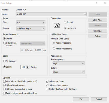Select the Zoom percentage radio button
This screenshot has width=109, height=103.
(x=4, y=67)
